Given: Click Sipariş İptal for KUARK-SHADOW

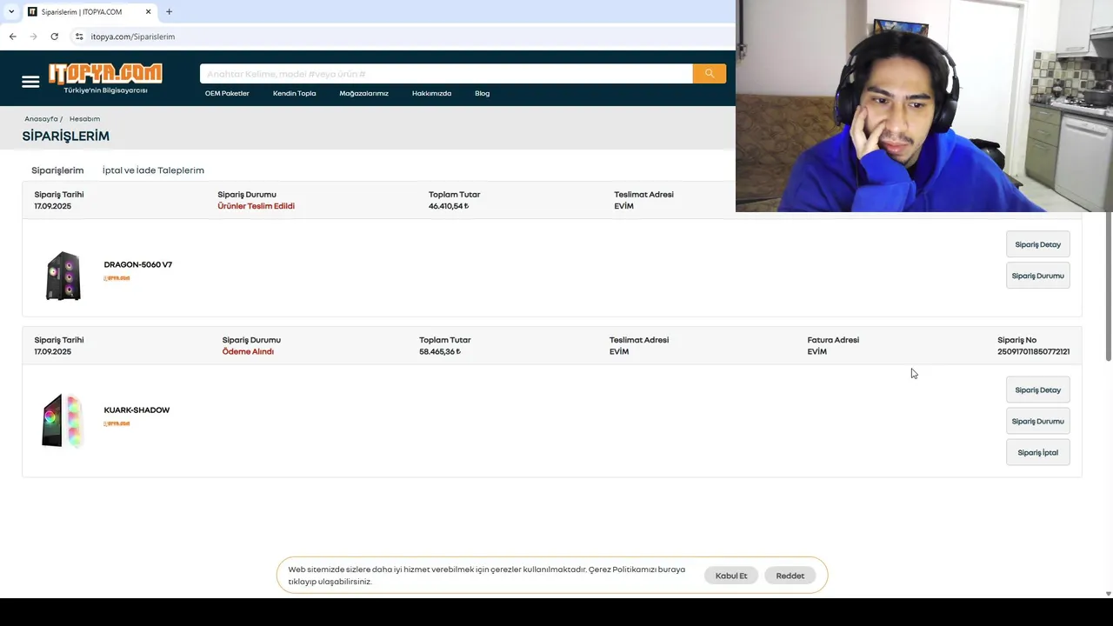Looking at the screenshot, I should pos(1037,452).
